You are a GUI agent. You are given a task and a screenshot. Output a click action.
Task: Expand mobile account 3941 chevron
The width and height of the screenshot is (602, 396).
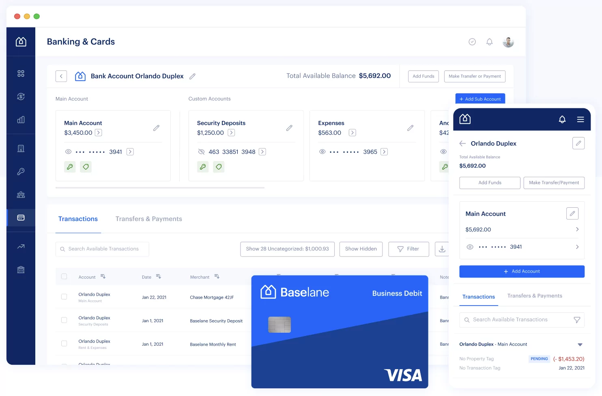577,247
